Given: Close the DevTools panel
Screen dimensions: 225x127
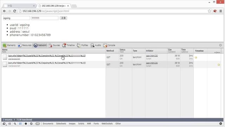Looking at the screenshot, I should [220, 45].
